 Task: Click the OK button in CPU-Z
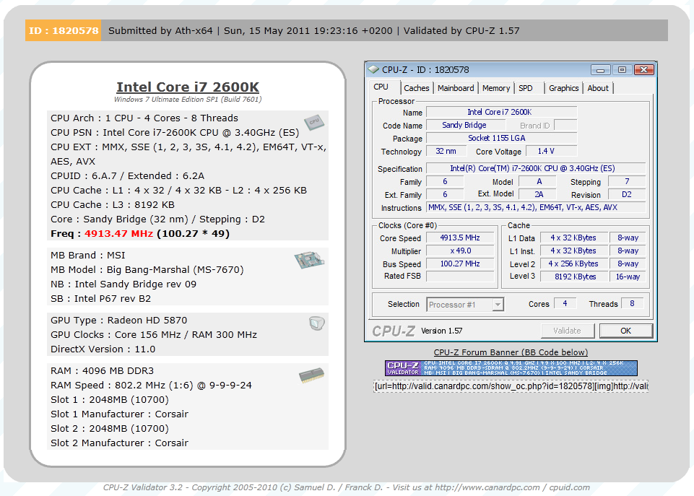626,331
